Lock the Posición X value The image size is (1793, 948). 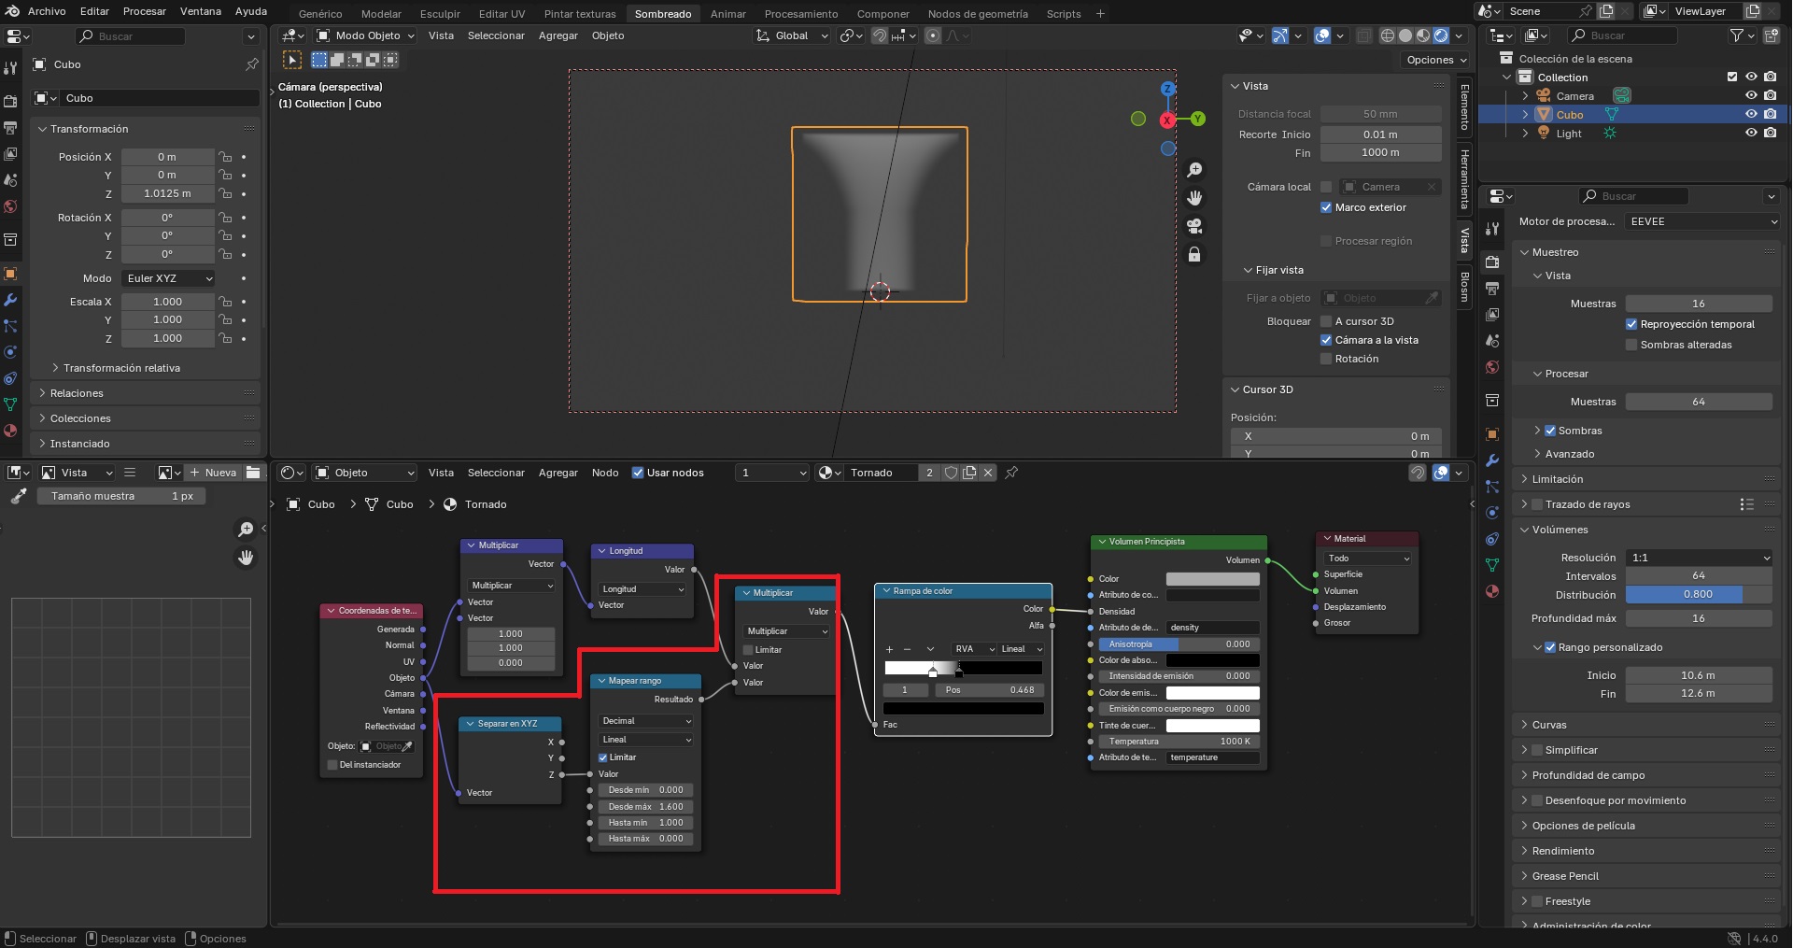[225, 157]
